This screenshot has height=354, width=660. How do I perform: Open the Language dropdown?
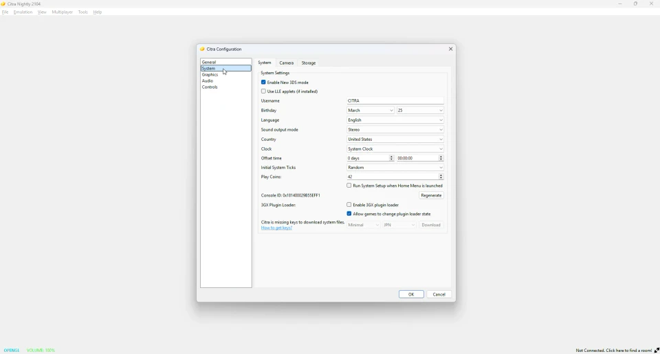click(395, 120)
